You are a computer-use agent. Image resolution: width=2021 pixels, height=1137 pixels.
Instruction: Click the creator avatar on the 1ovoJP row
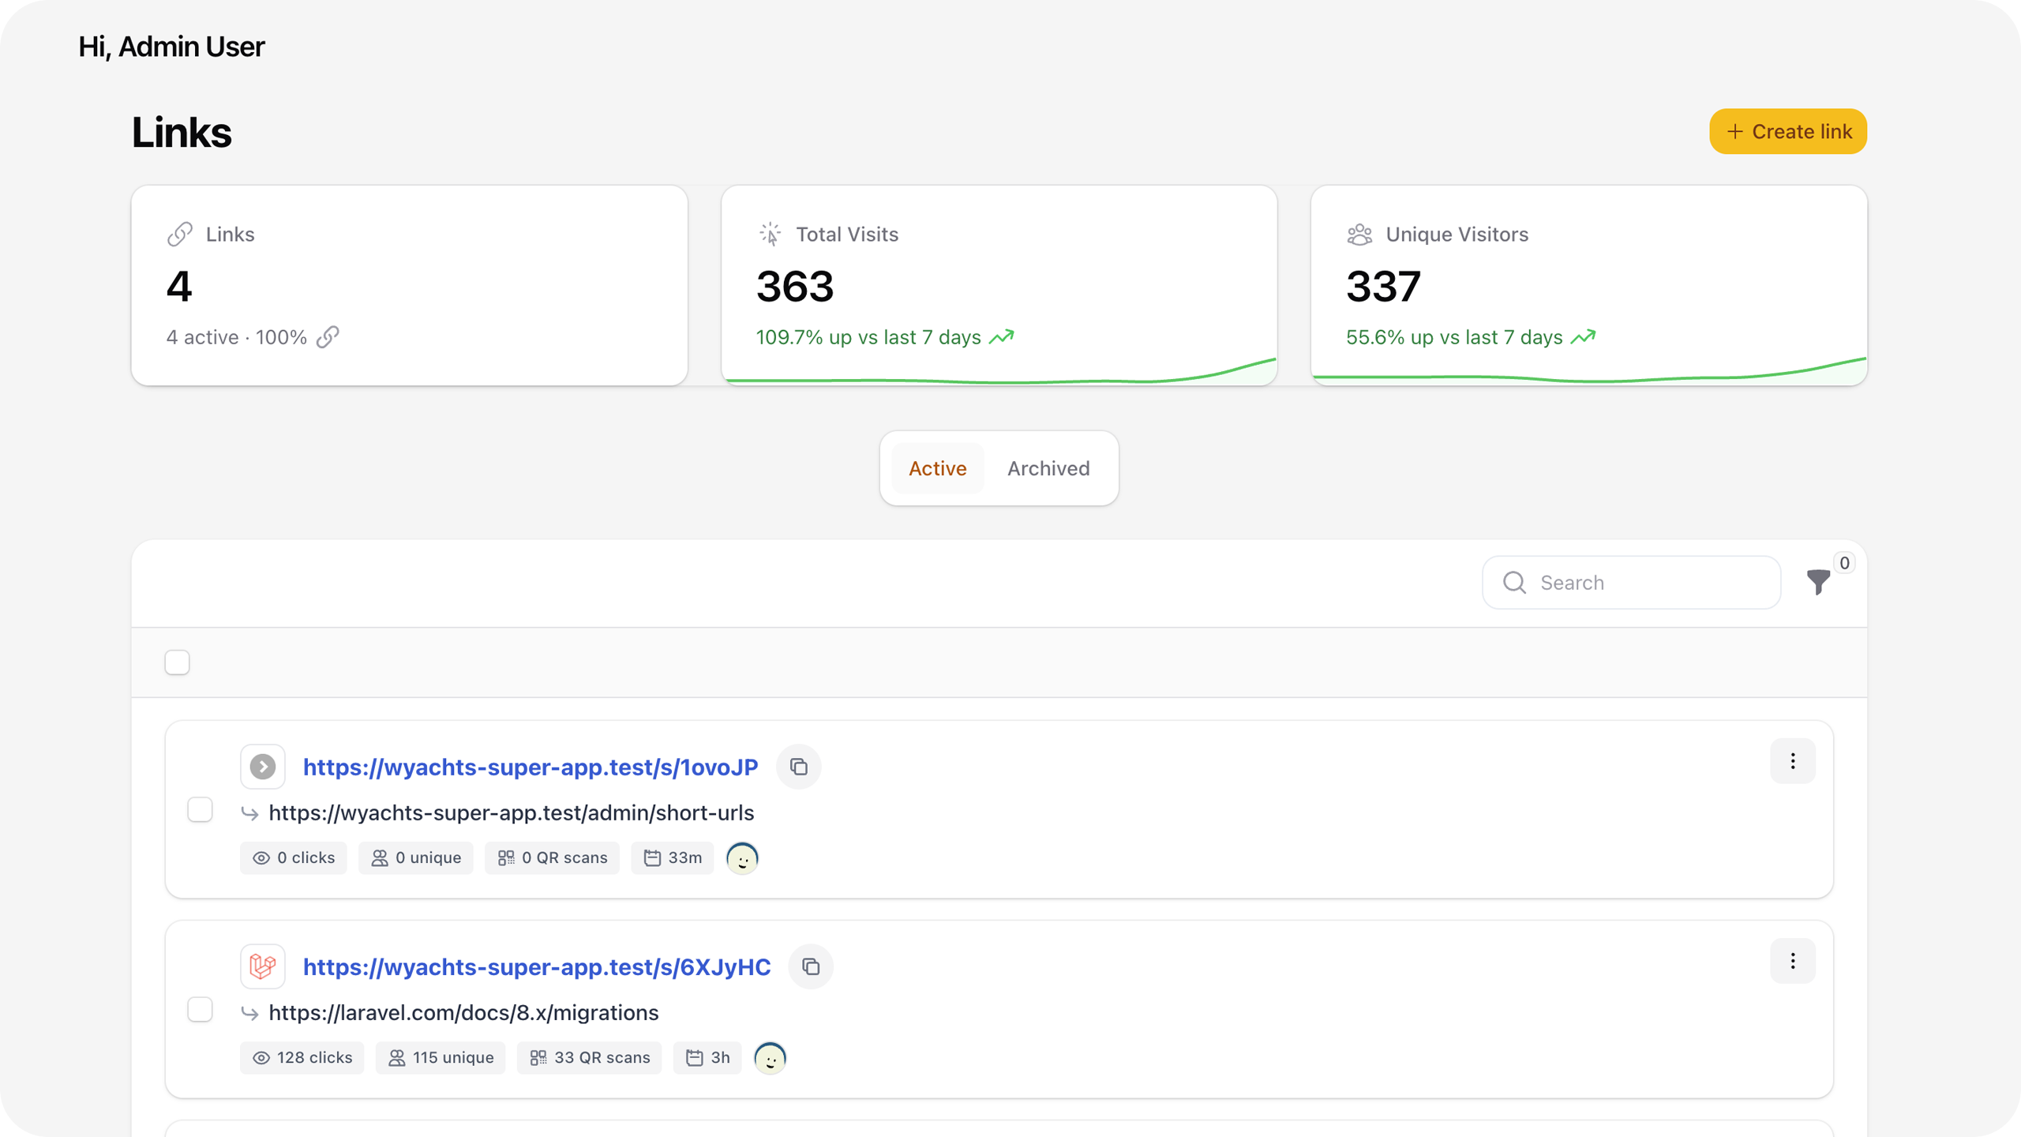coord(742,858)
